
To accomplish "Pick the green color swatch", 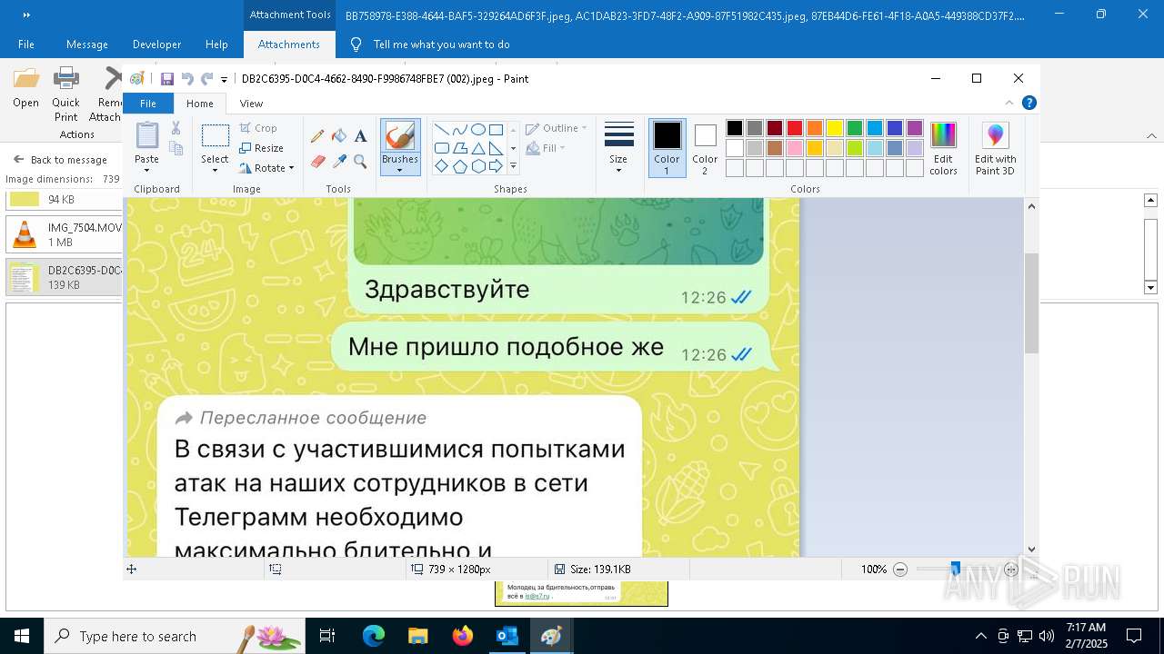I will coord(854,128).
